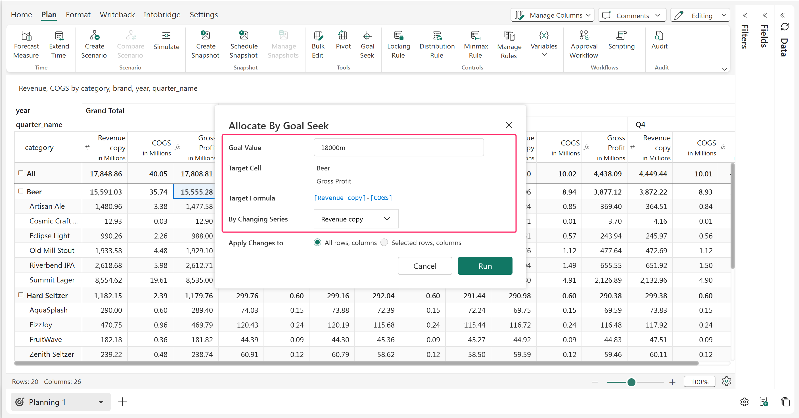
Task: Switch to the Writeback tab
Action: tap(117, 14)
